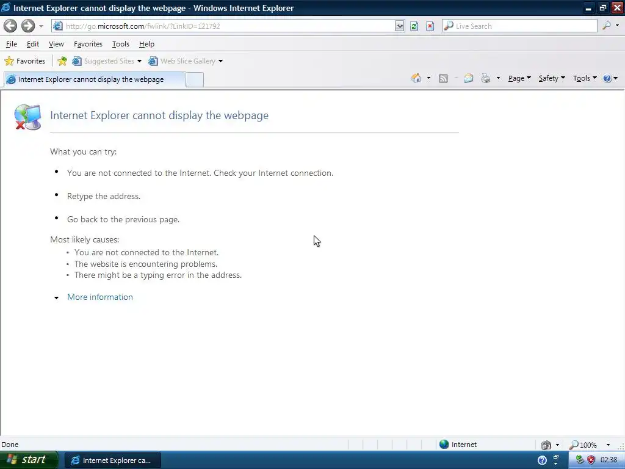Click the Favorites star button
625x469 pixels.
pos(24,61)
